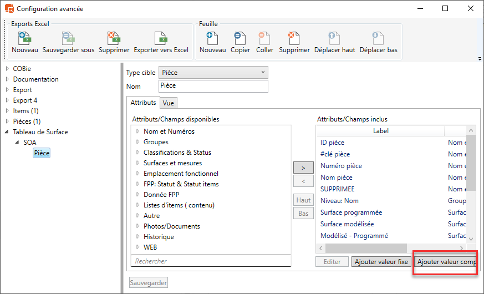Click Déplacer bas sheet icon
Viewport: 484px width, 294px height.
(378, 38)
